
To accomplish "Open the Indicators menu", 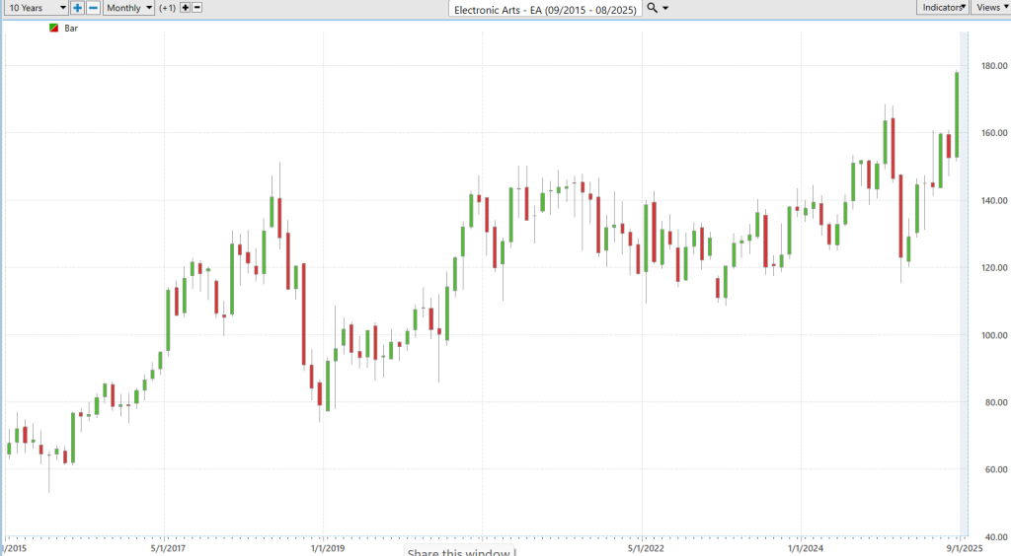I will click(x=942, y=8).
